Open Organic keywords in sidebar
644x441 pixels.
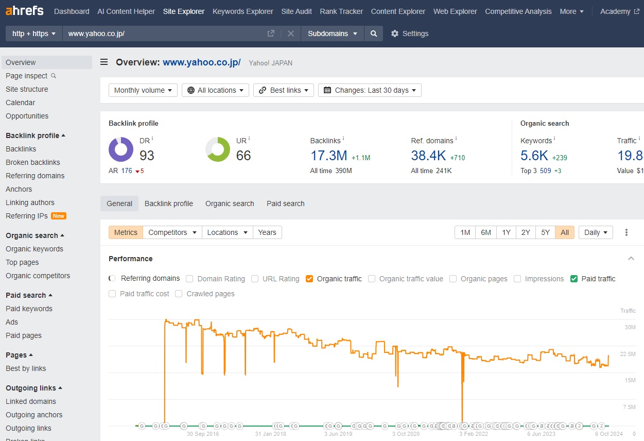[x=34, y=249]
